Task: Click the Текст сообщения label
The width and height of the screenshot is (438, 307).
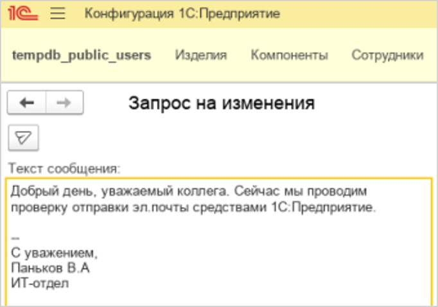Action: pos(64,169)
